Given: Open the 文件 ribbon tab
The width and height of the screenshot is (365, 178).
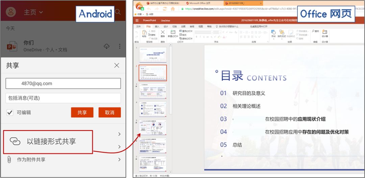Looking at the screenshot, I should point(138,26).
